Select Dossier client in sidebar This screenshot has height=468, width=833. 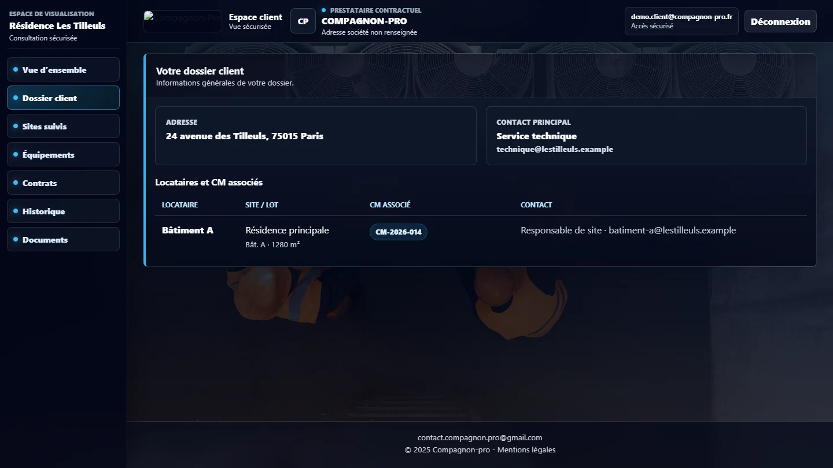point(63,98)
